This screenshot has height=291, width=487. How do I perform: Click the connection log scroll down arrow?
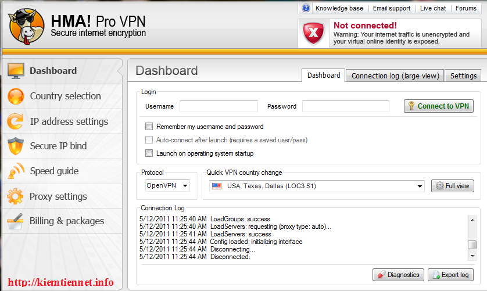click(x=472, y=256)
